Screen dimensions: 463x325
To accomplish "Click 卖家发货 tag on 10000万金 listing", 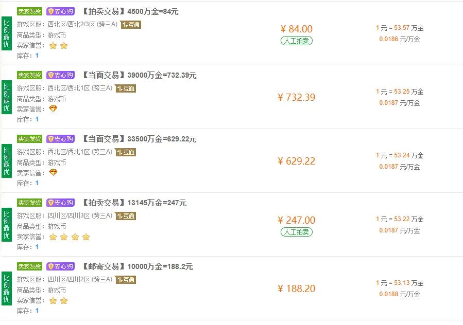I will pos(29,266).
